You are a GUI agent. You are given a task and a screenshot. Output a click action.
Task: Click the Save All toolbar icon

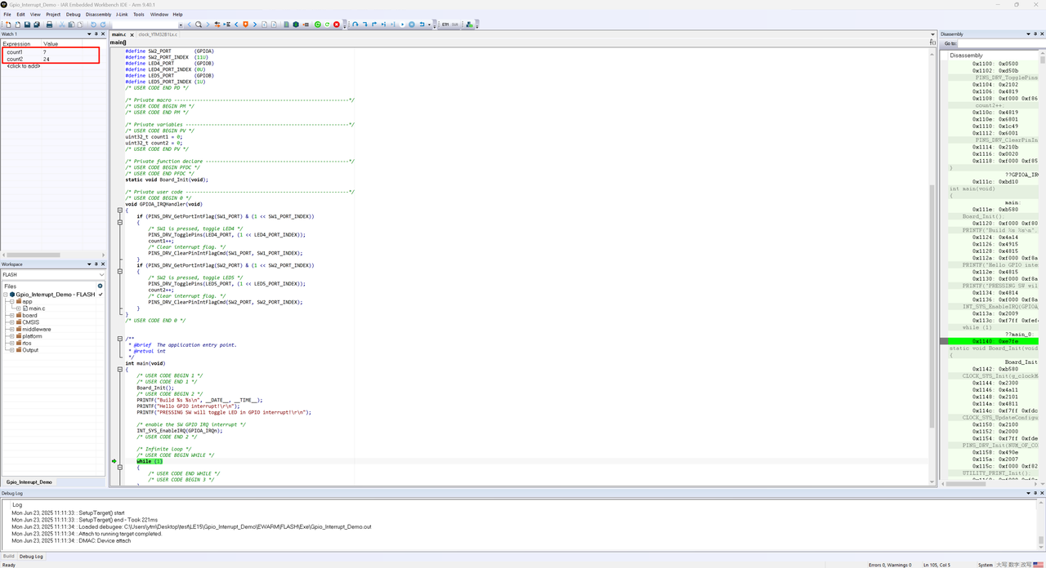pyautogui.click(x=37, y=24)
